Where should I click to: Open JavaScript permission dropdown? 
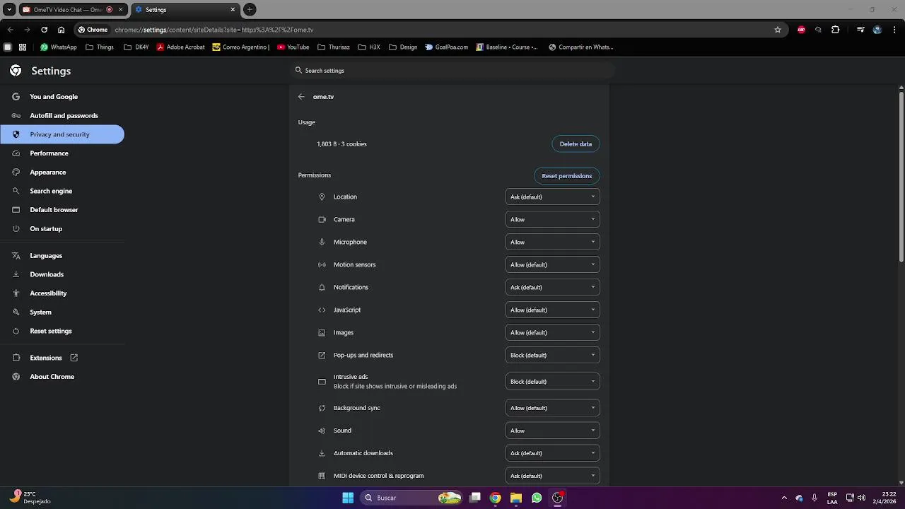pos(553,310)
